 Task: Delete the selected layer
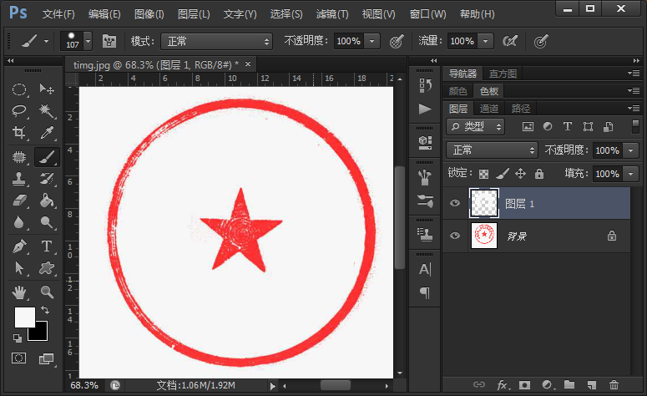614,385
